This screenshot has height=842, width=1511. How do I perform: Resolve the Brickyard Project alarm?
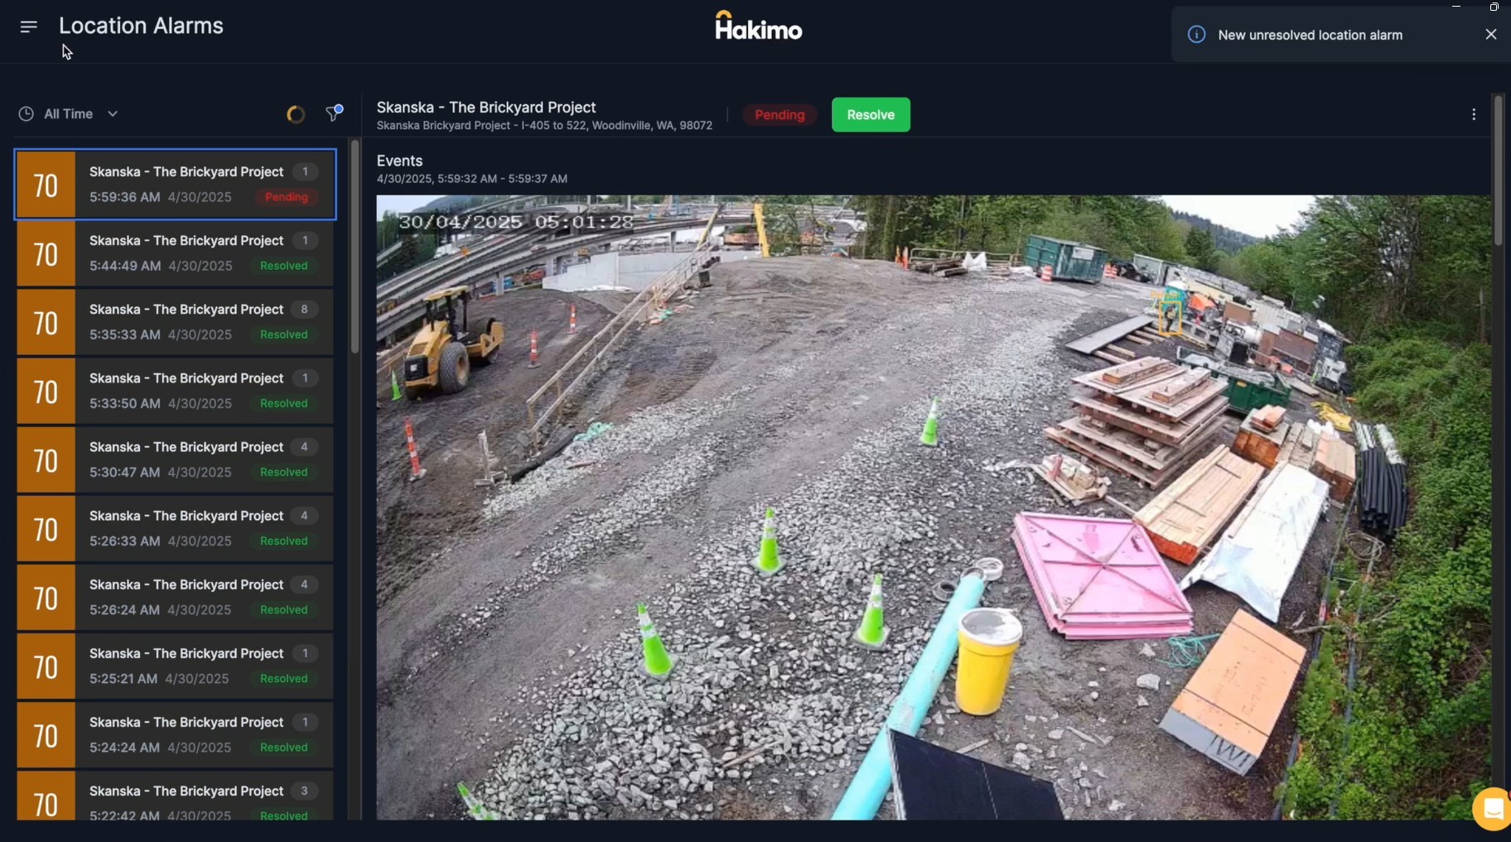(x=871, y=114)
